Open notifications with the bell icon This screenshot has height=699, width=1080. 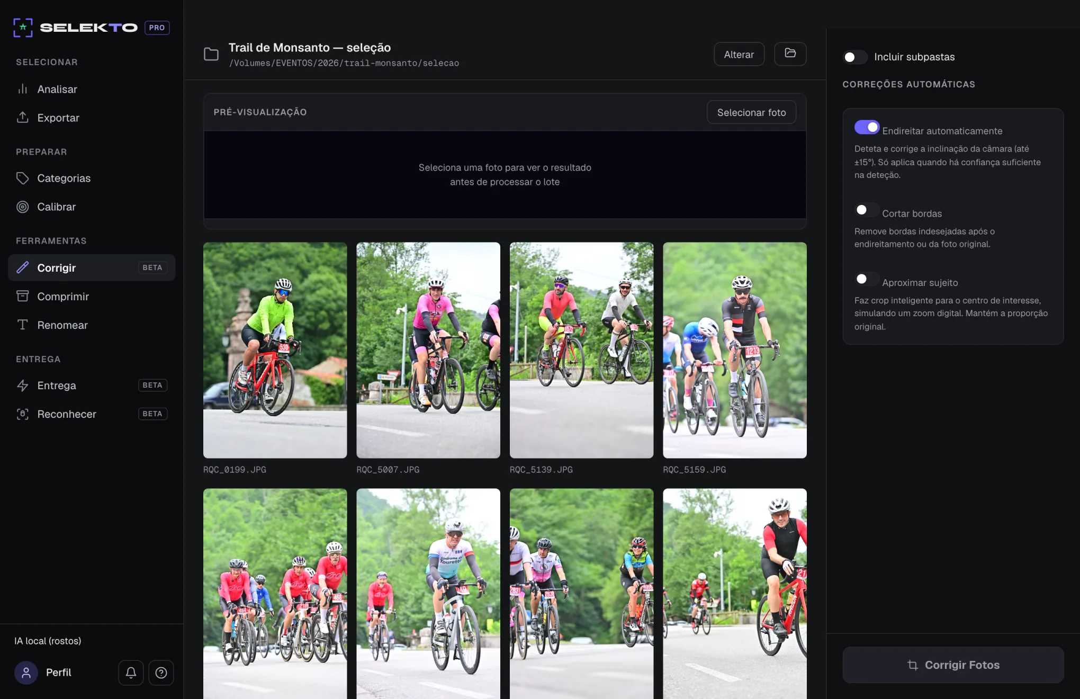131,673
